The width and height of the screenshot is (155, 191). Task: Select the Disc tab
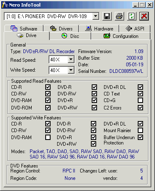point(70,36)
